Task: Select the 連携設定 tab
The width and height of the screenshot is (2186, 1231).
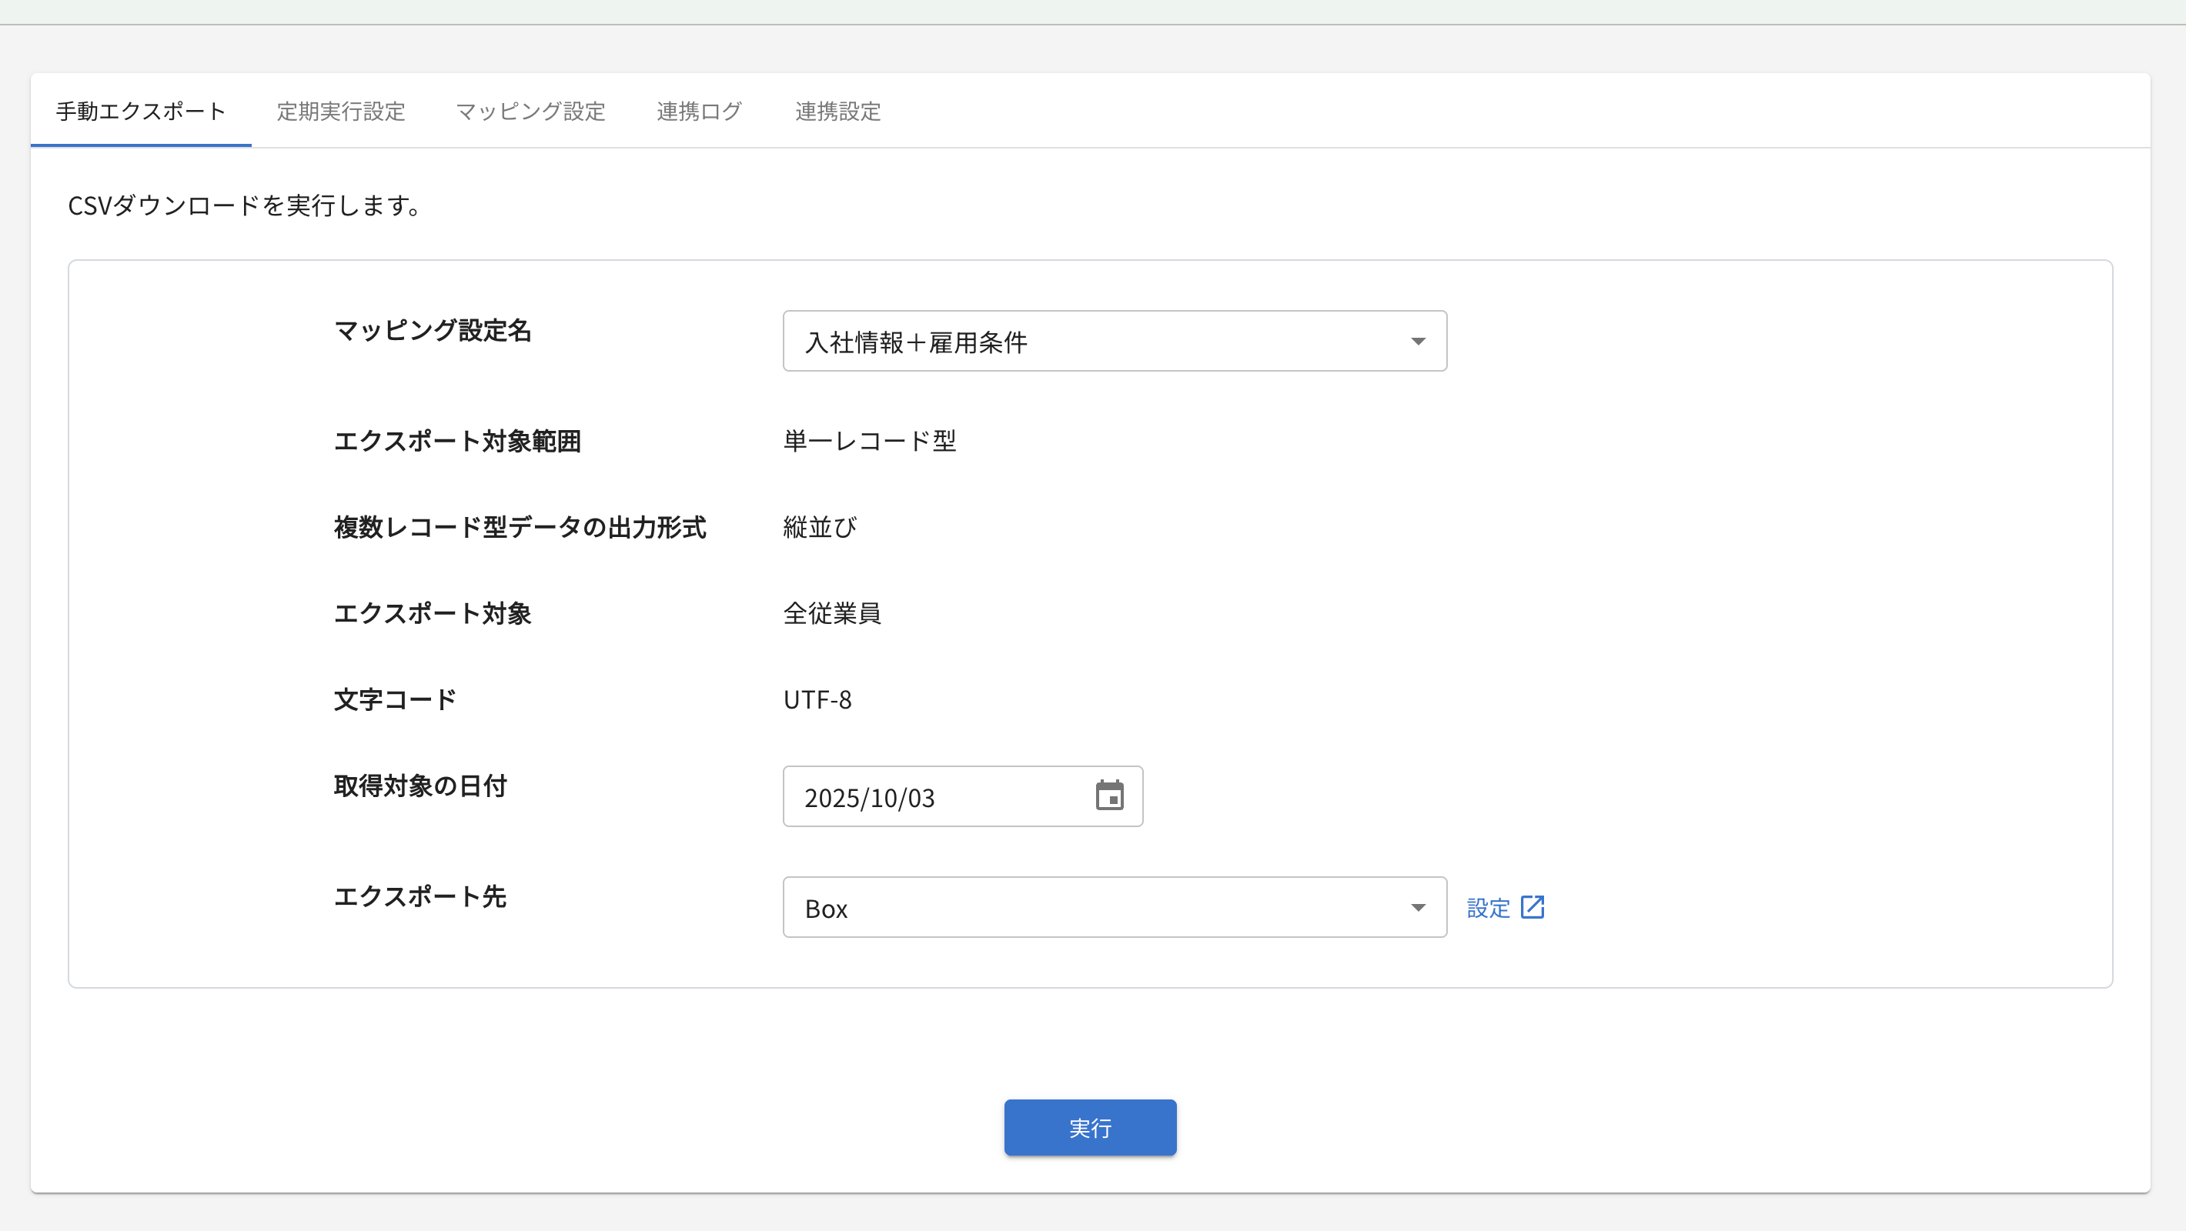Action: click(837, 111)
